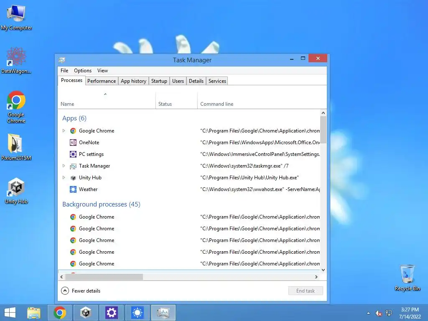
Task: Open Google Chrome desktop shortcut
Action: coord(16,107)
